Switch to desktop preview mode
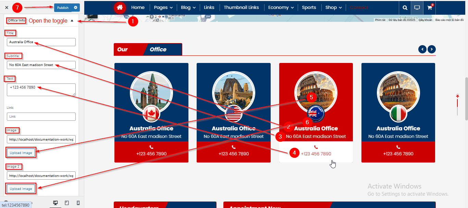This screenshot has height=208, width=468. point(55,203)
